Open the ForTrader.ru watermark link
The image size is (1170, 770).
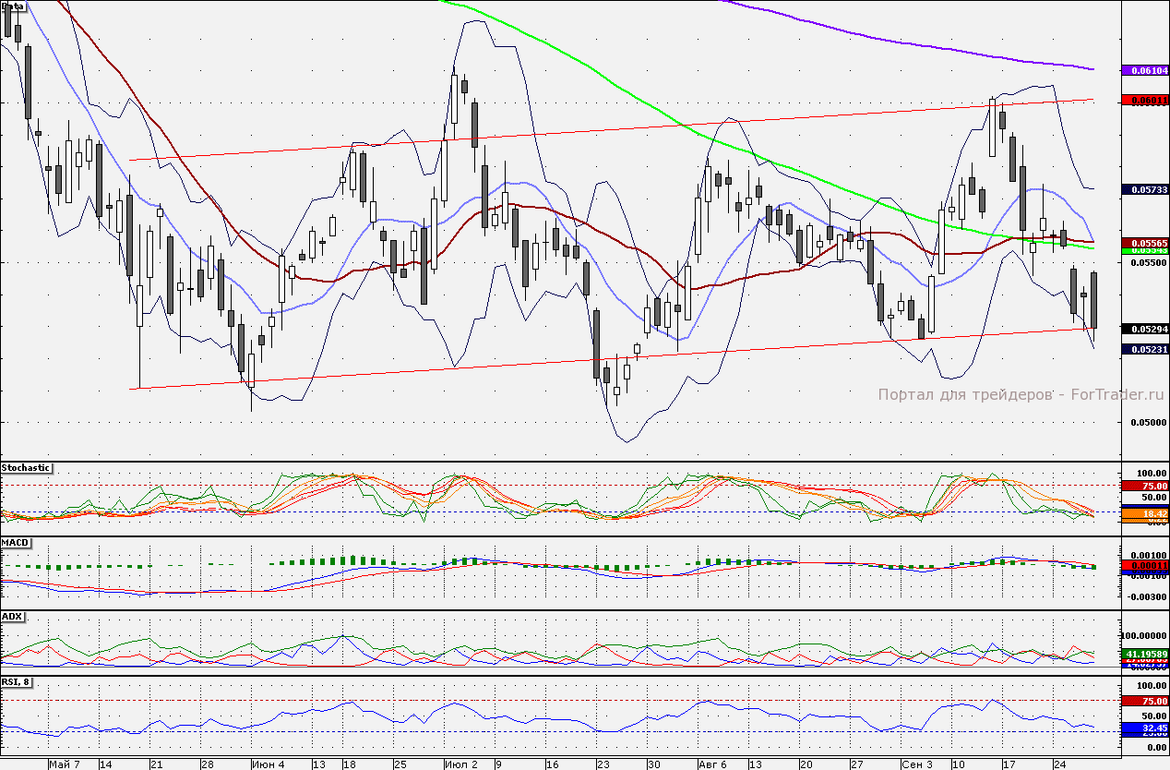pyautogui.click(x=1021, y=395)
